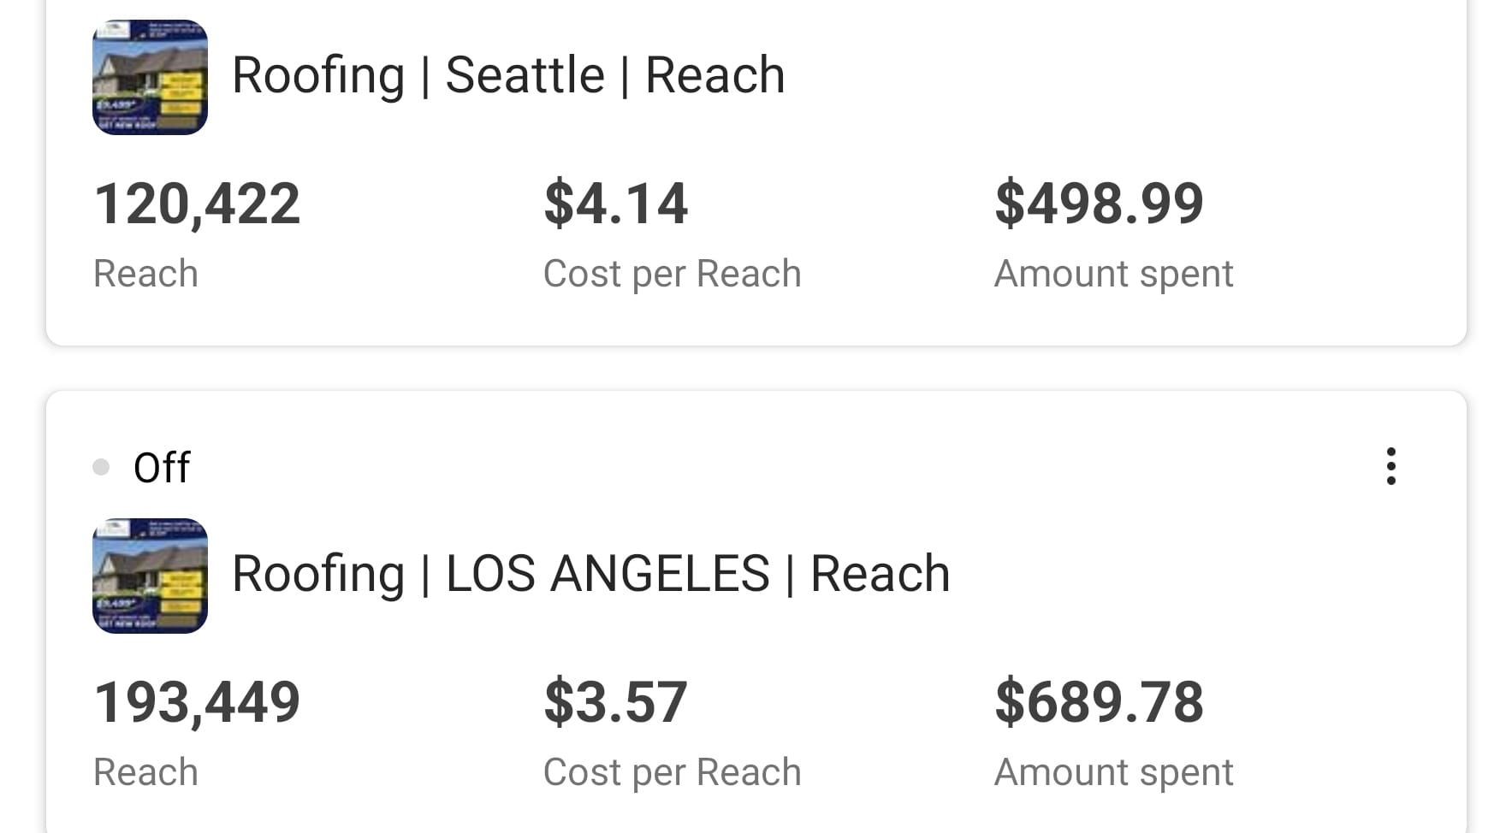The image size is (1512, 833).
Task: Click the Seattle roofing ad thumbnail
Action: point(150,77)
